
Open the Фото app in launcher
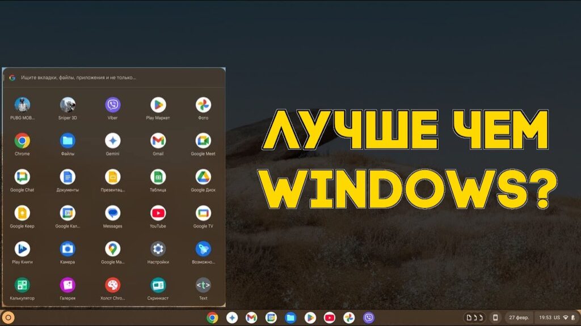point(203,105)
